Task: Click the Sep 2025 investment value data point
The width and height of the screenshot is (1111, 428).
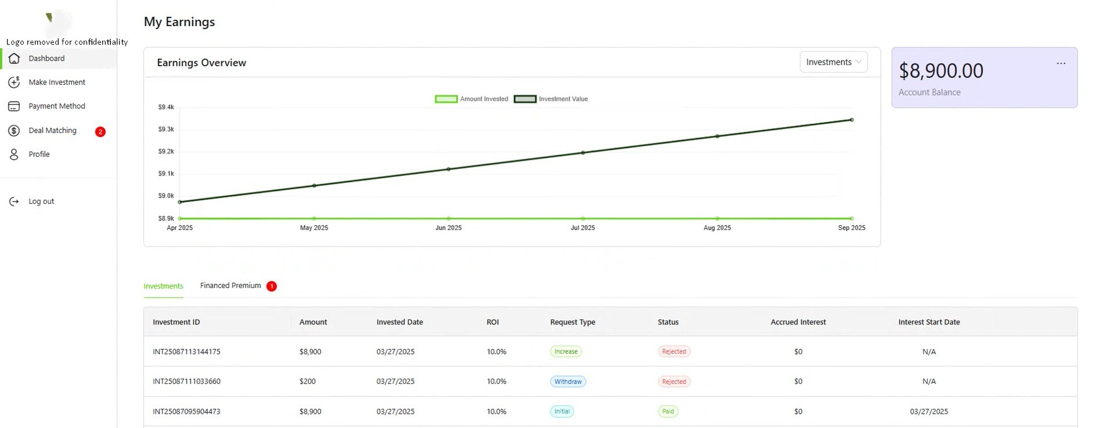Action: tap(851, 120)
